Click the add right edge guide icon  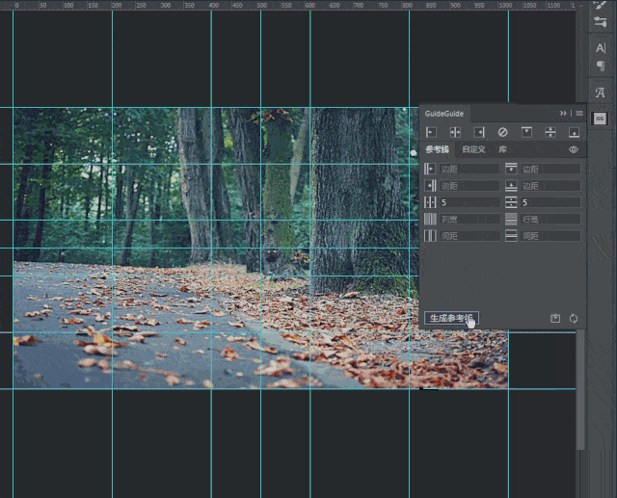coord(478,132)
